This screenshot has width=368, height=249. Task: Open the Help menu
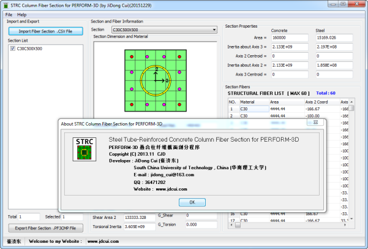coord(22,15)
